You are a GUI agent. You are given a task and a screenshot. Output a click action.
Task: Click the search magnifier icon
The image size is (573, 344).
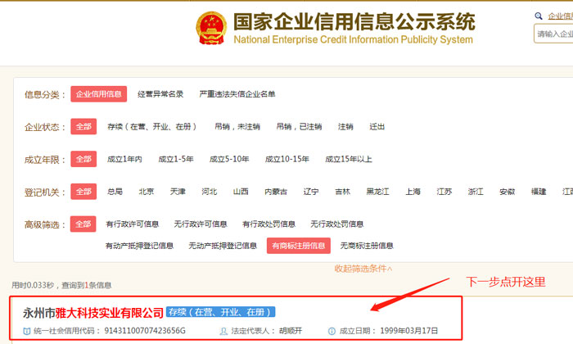[x=539, y=16]
